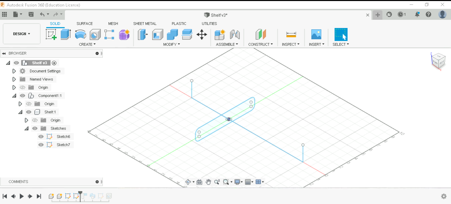Toggle visibility of Shelf:1
The height and width of the screenshot is (204, 451).
point(29,112)
